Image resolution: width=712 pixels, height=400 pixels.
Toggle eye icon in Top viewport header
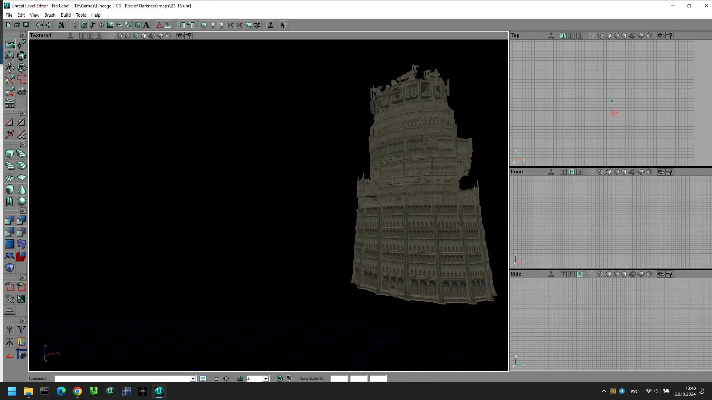[x=661, y=36]
